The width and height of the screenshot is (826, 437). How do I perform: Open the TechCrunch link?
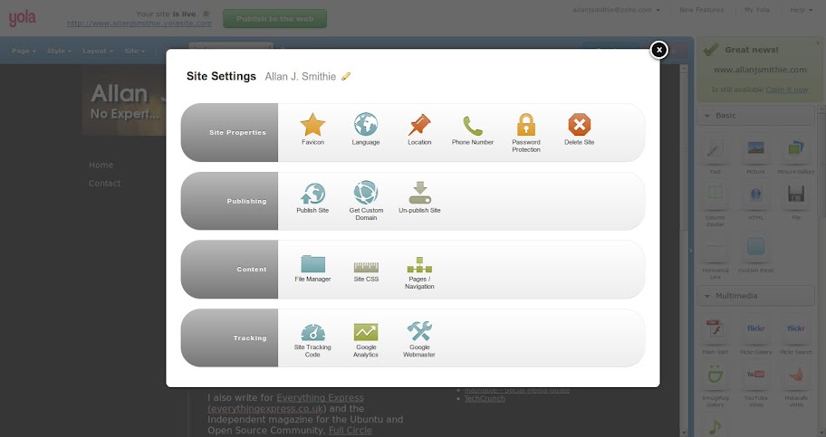click(485, 399)
